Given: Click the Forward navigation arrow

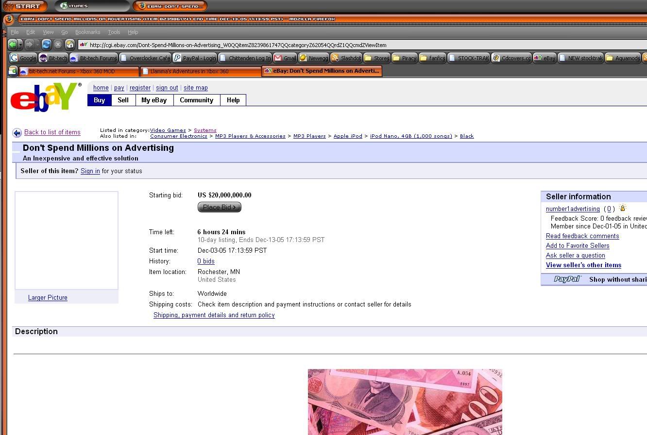Looking at the screenshot, I should click(x=29, y=45).
